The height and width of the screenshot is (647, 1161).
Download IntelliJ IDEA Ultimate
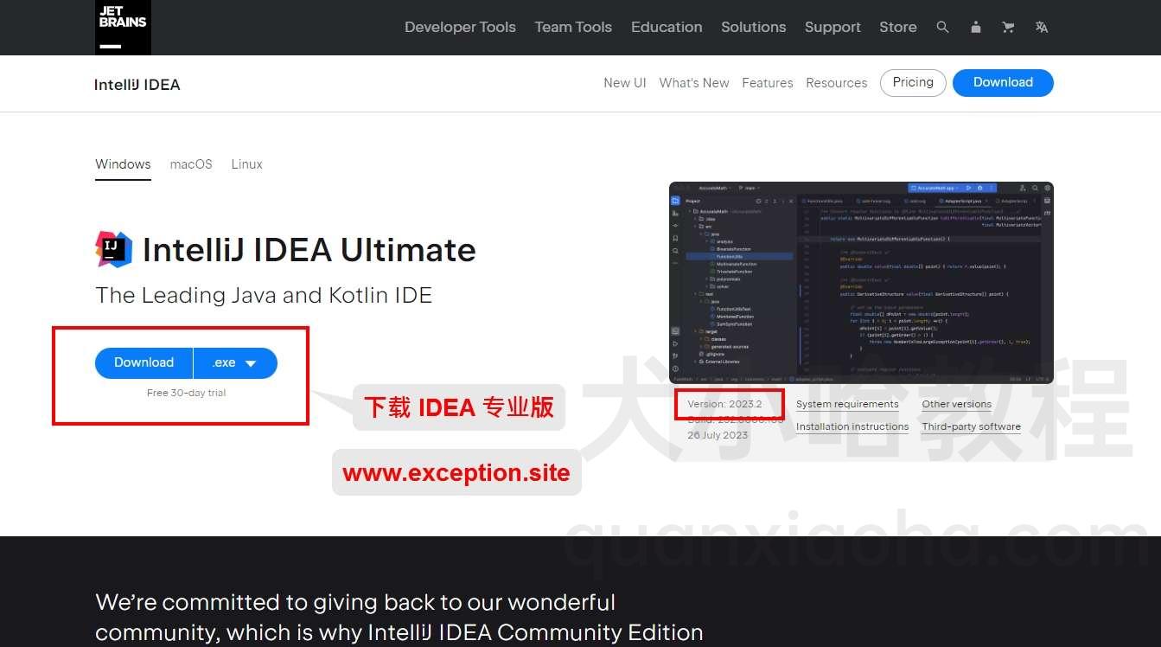click(x=144, y=363)
